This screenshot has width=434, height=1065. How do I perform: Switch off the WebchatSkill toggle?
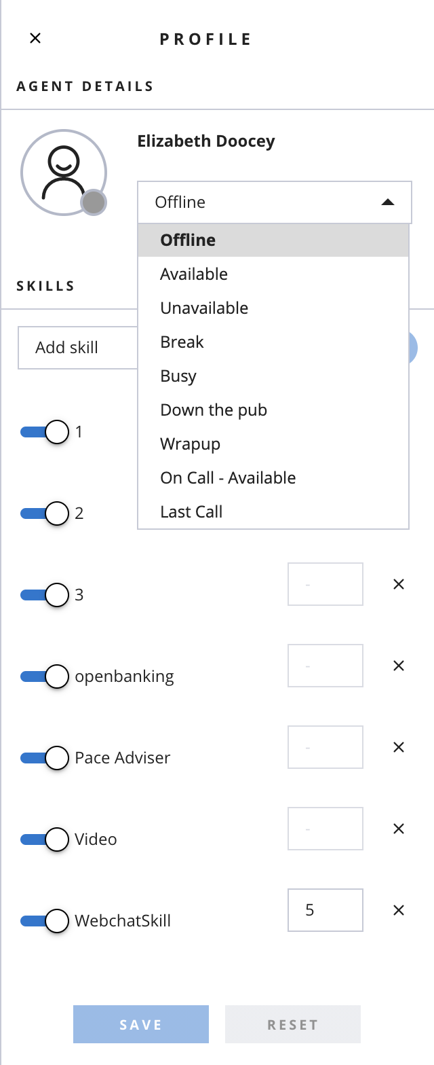tap(45, 921)
